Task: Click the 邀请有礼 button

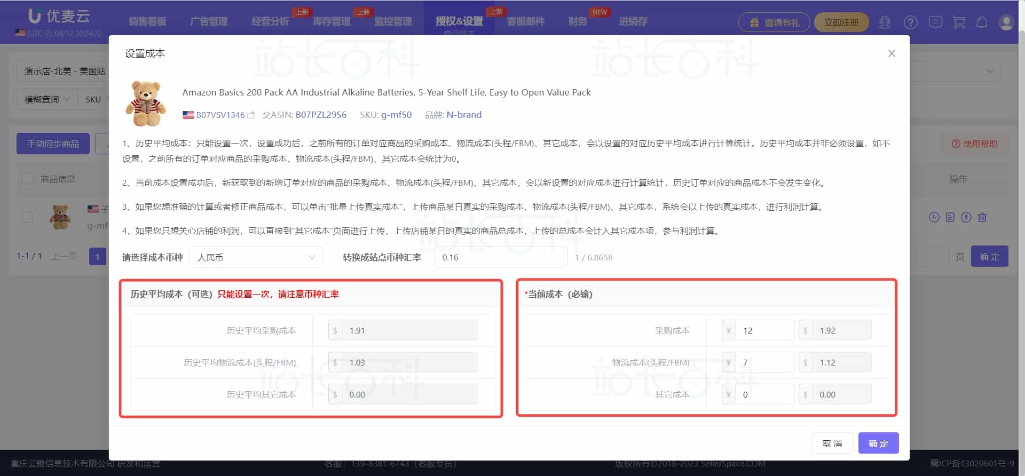Action: point(774,22)
